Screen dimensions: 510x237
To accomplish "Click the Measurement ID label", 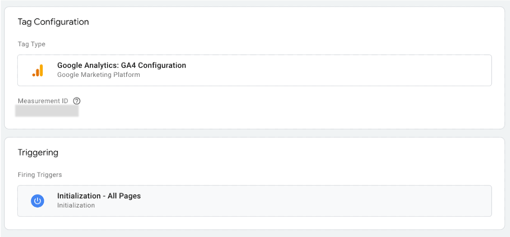I will tap(43, 101).
